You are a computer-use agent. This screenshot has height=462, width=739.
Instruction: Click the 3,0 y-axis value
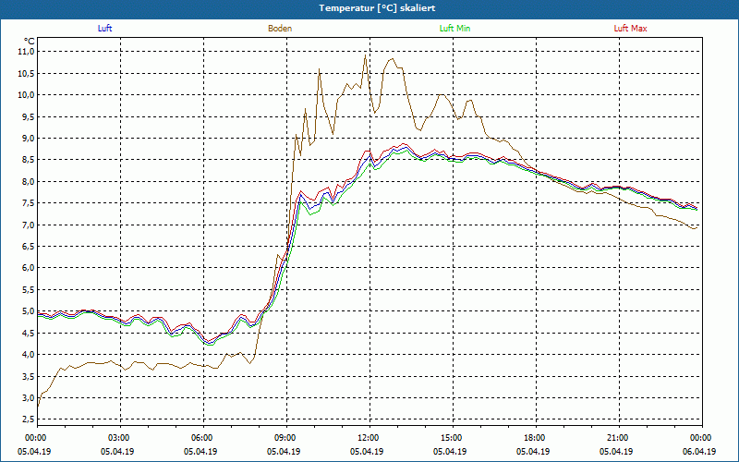pos(29,398)
